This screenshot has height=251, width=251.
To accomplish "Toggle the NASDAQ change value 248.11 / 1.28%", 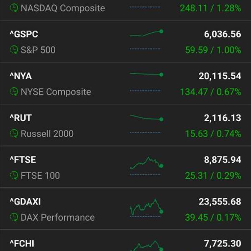I will (210, 8).
